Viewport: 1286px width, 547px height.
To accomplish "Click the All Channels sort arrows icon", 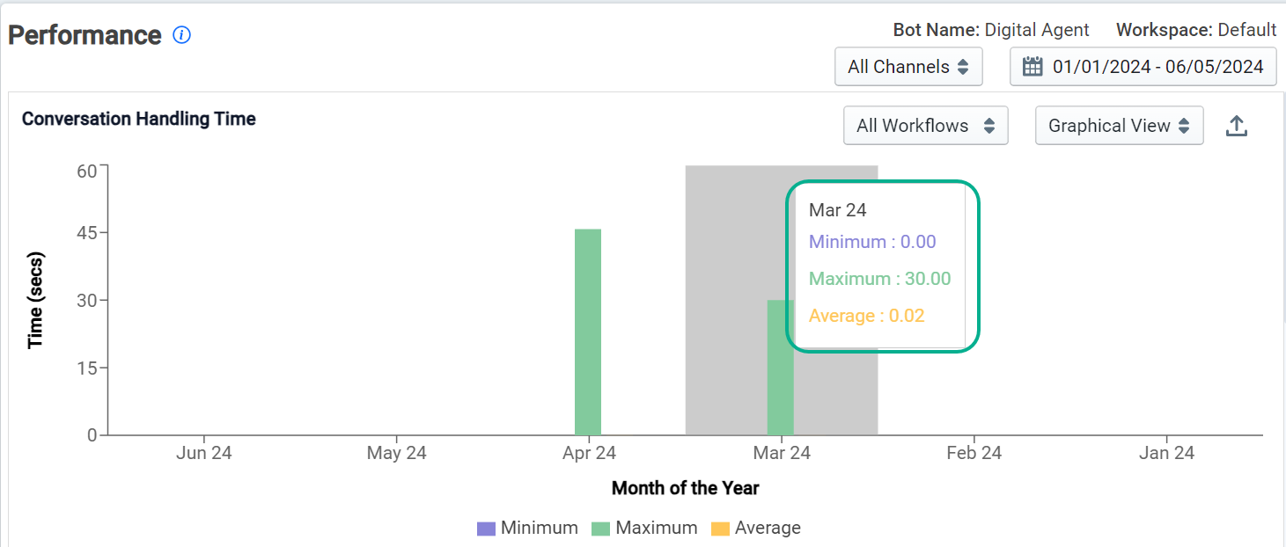I will [x=963, y=67].
